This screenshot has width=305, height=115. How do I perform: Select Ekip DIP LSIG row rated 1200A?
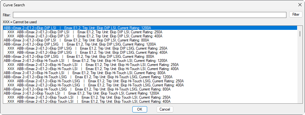point(150,44)
